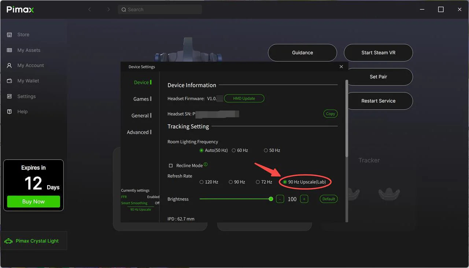Click the Help question mark icon
The height and width of the screenshot is (268, 469).
coord(10,111)
